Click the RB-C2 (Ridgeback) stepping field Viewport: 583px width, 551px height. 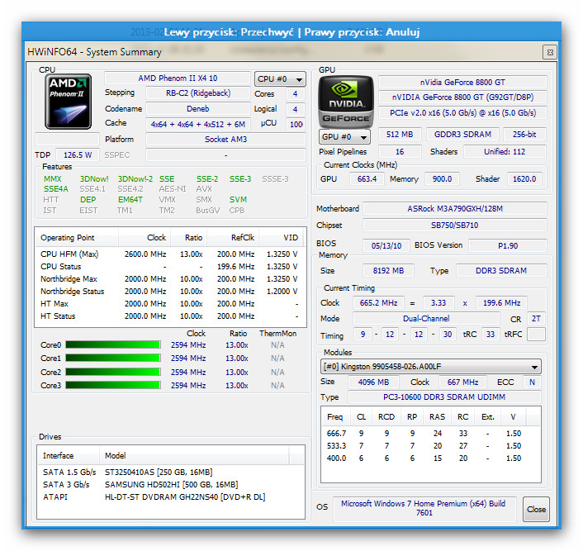(198, 93)
